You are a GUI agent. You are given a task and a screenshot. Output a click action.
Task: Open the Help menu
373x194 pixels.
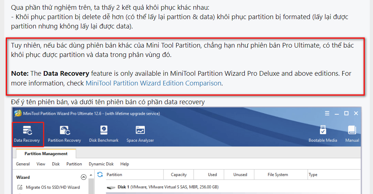tap(125, 164)
